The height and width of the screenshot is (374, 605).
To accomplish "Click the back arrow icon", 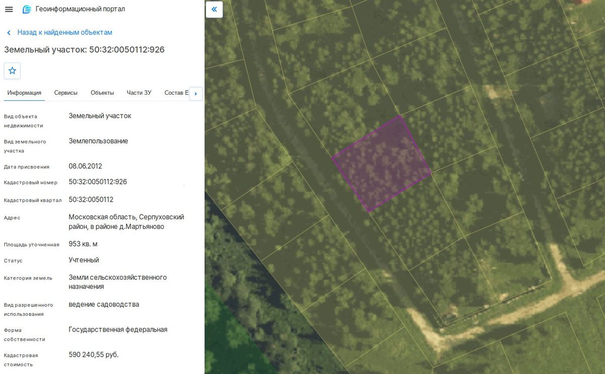I will pos(9,33).
